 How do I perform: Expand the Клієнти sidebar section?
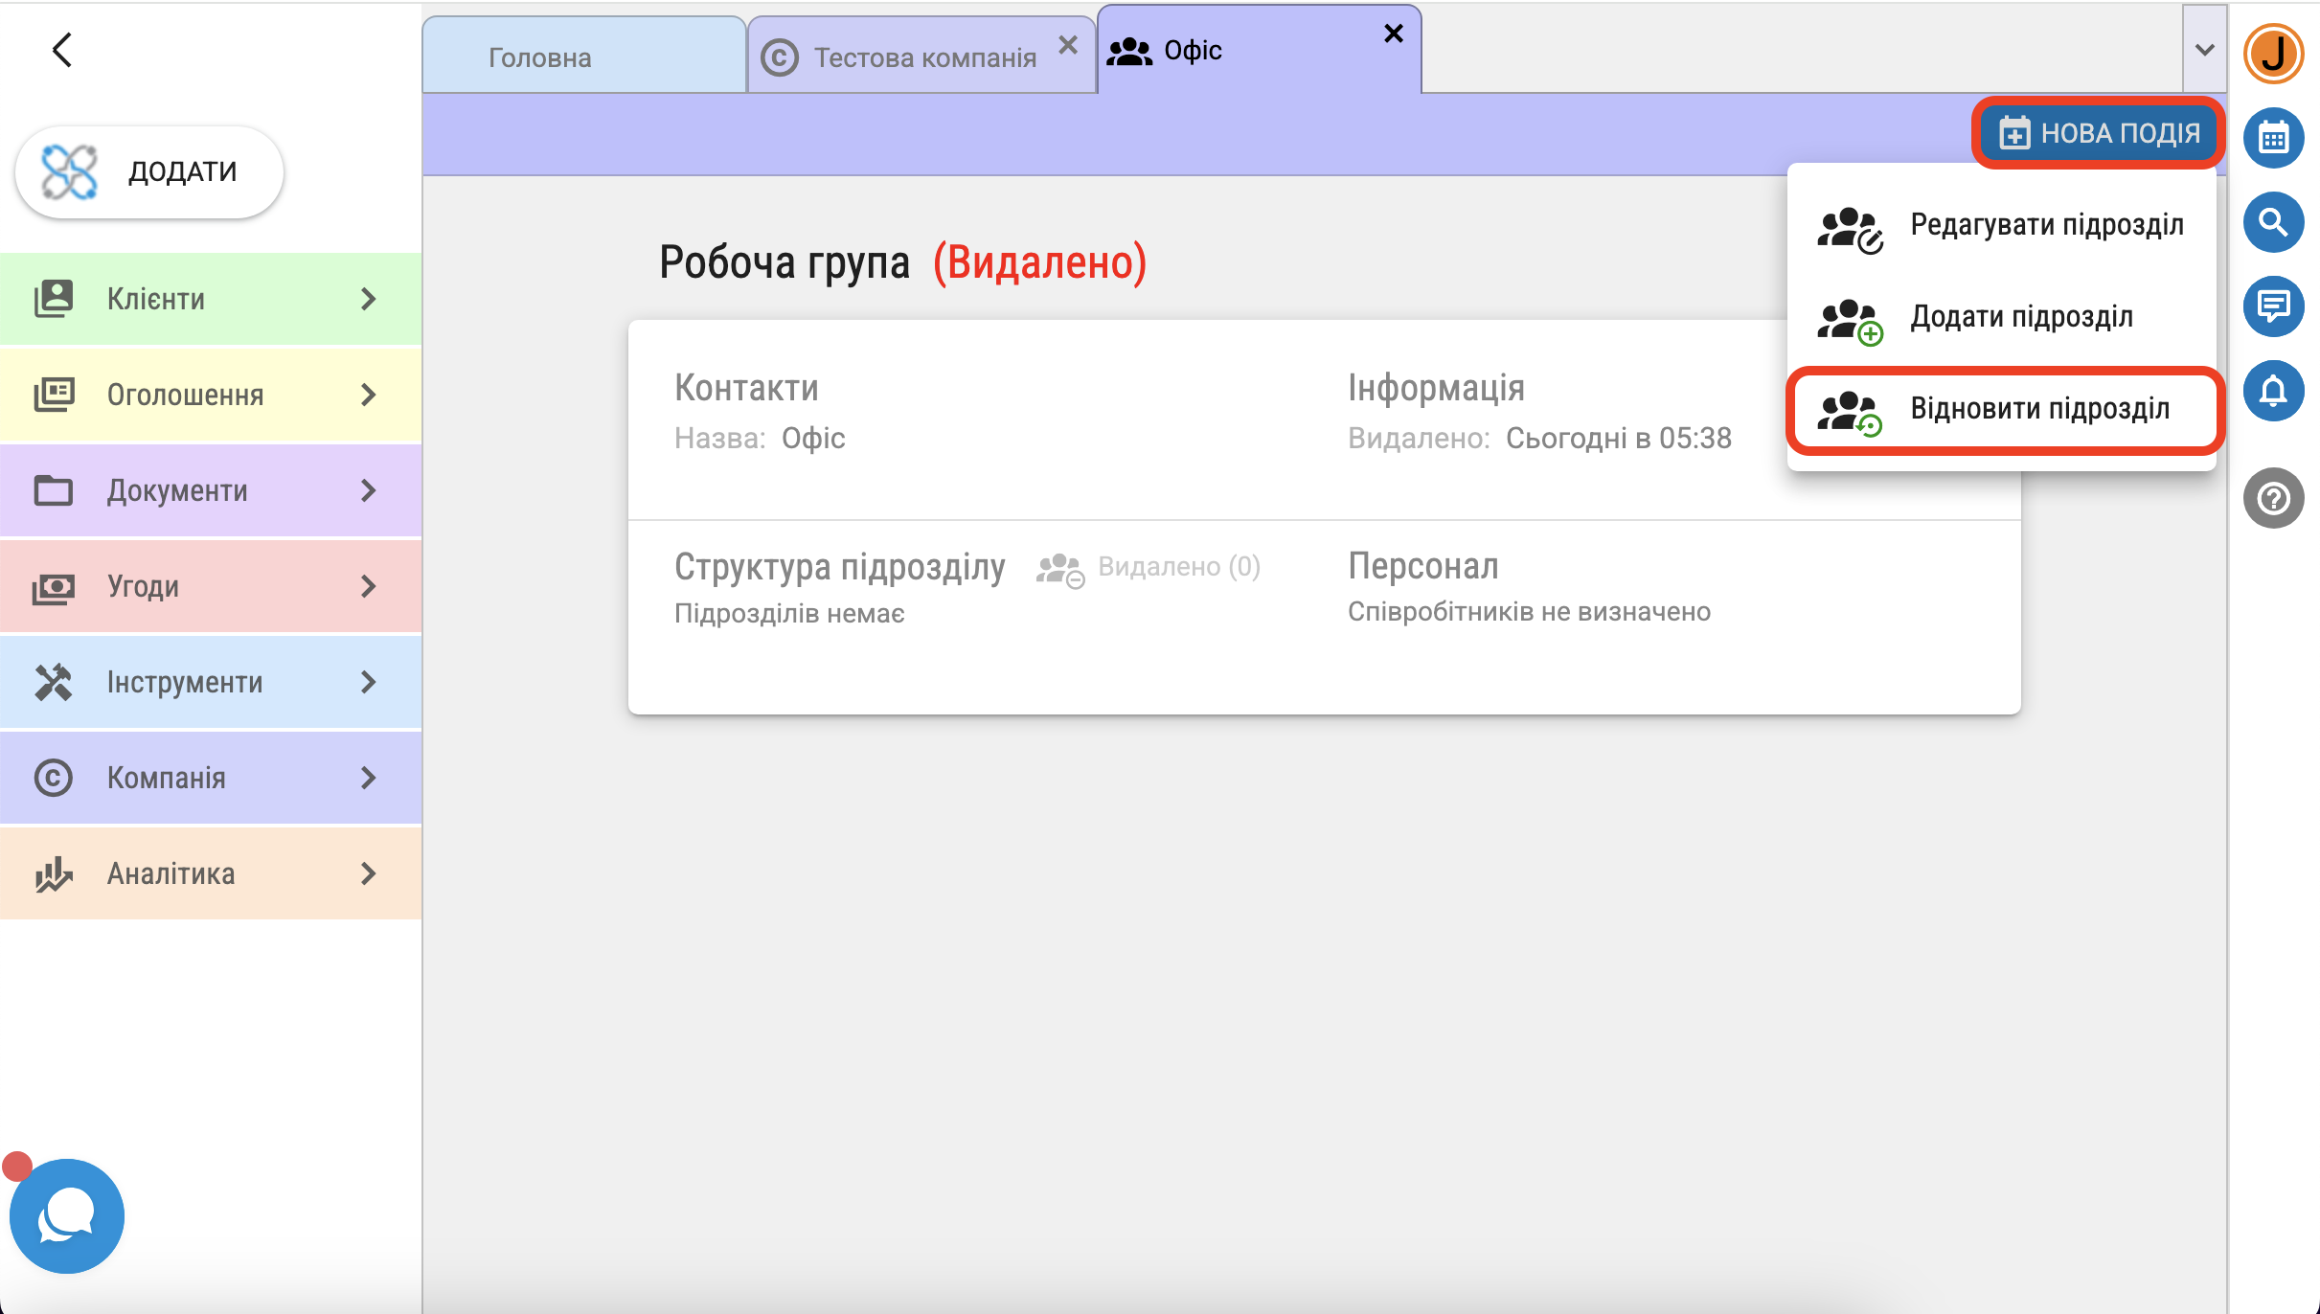211,299
